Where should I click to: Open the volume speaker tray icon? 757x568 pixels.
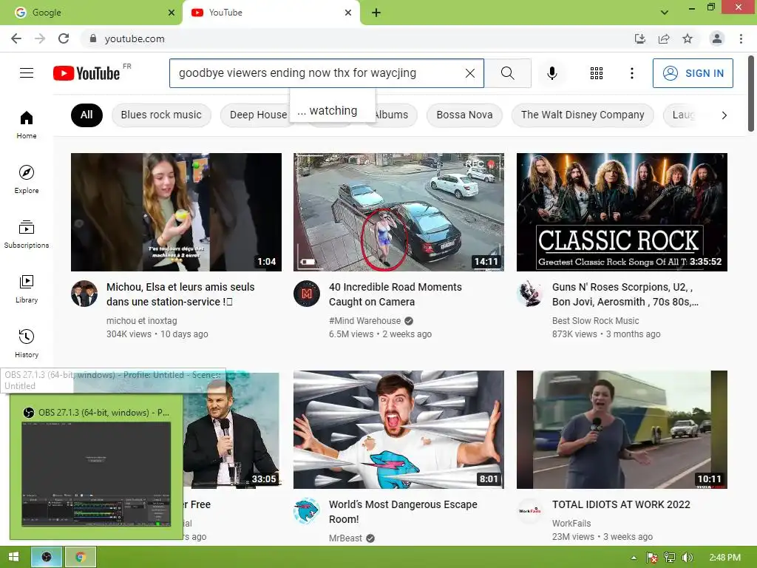pos(688,558)
